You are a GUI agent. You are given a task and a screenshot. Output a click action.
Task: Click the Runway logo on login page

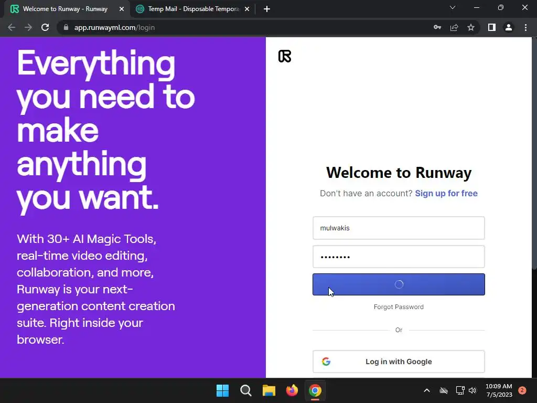coord(285,56)
